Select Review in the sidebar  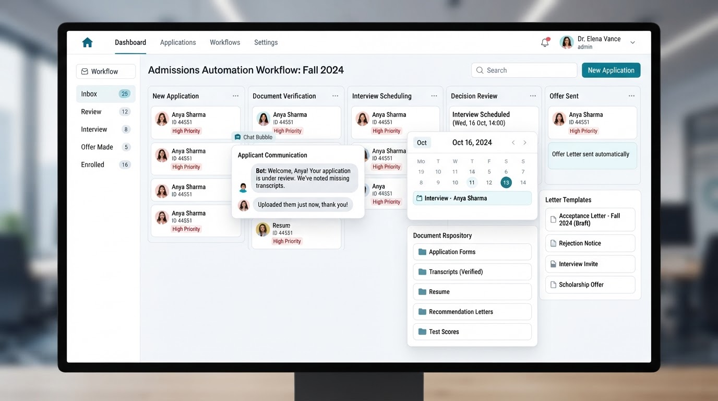(x=106, y=112)
